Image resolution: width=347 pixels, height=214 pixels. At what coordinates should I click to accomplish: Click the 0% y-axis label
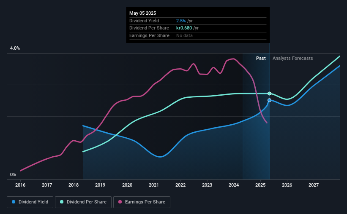tap(13, 174)
